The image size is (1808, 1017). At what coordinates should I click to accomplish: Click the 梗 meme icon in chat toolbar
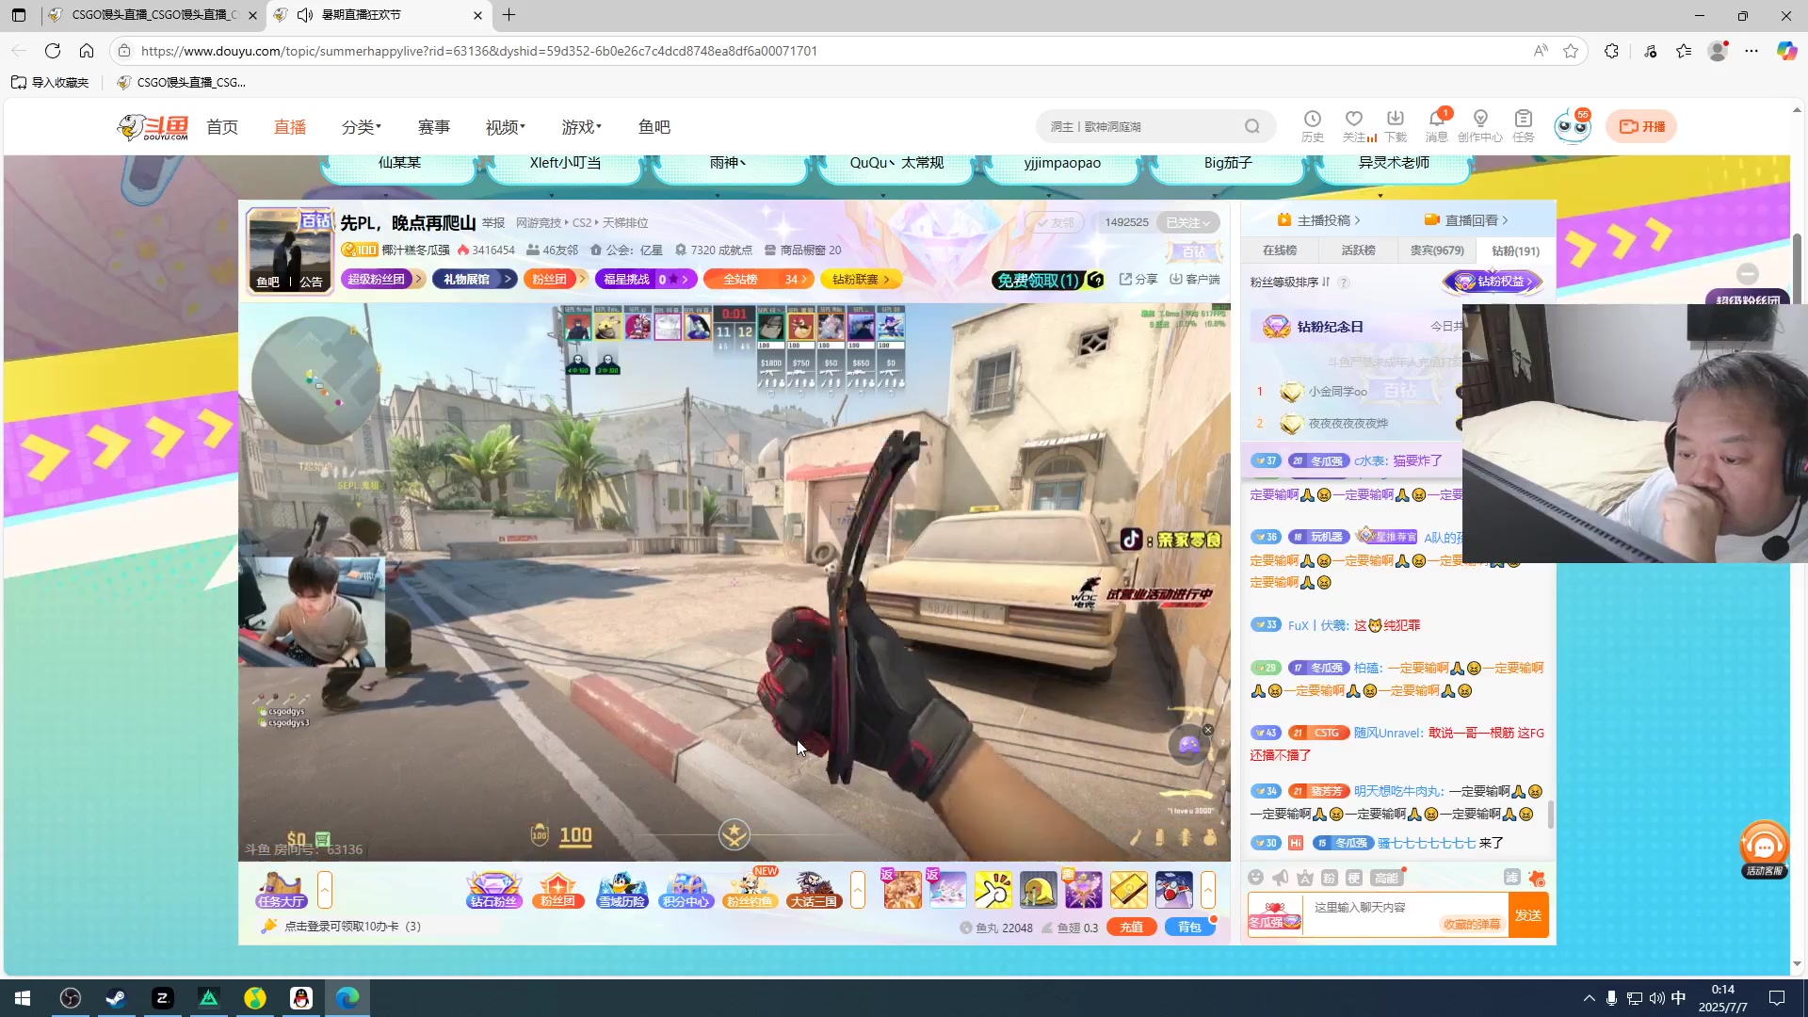[1354, 878]
